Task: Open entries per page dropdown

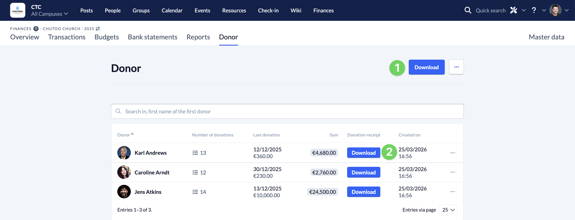Action: point(448,210)
